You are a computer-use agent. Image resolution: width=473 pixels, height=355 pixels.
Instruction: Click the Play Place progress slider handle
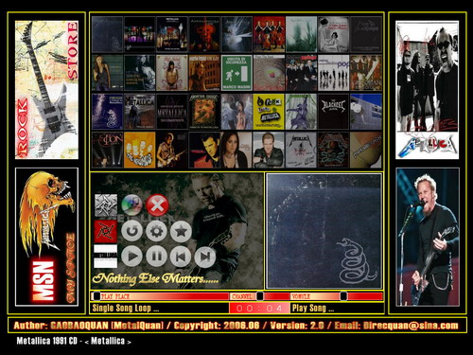96,296
